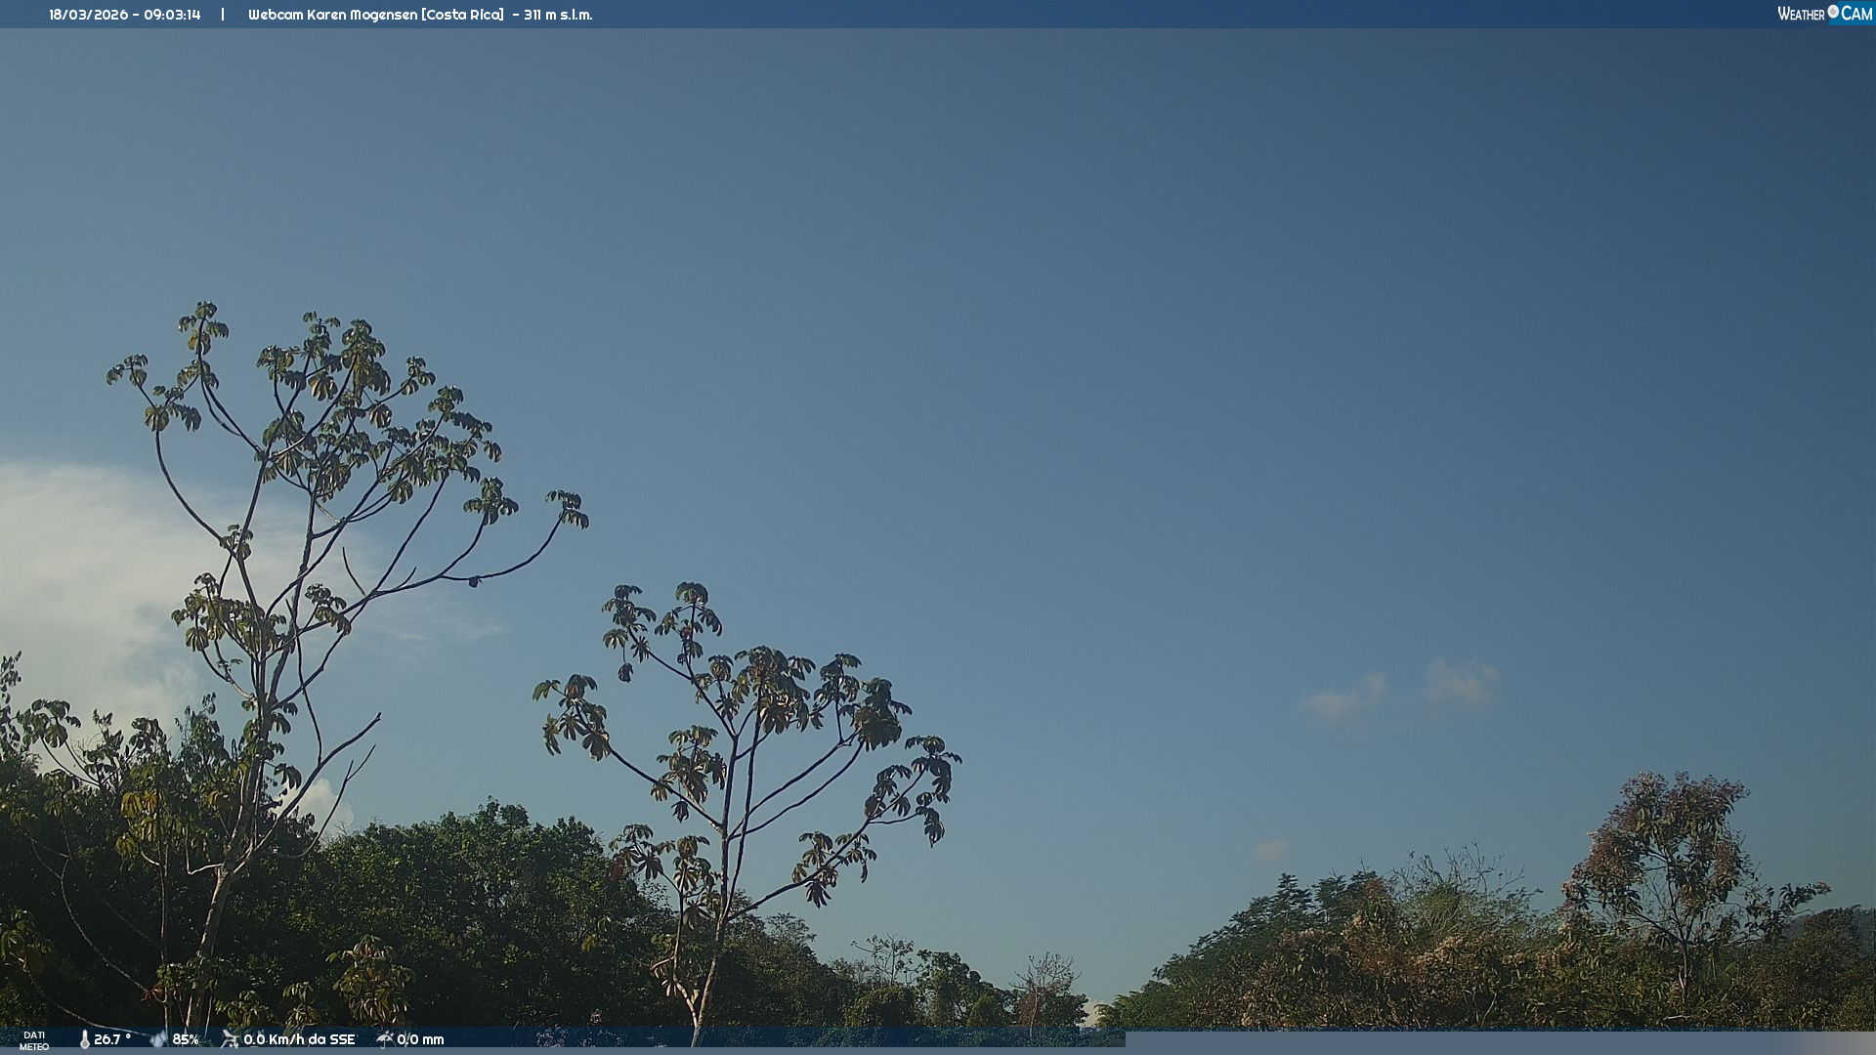This screenshot has height=1055, width=1876.
Task: Click the wind vane icon
Action: pos(230,1039)
